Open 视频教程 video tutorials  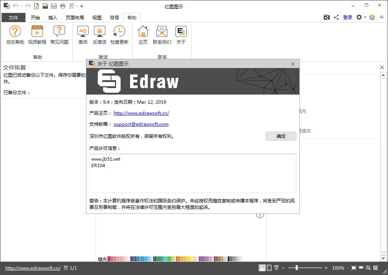(x=37, y=35)
